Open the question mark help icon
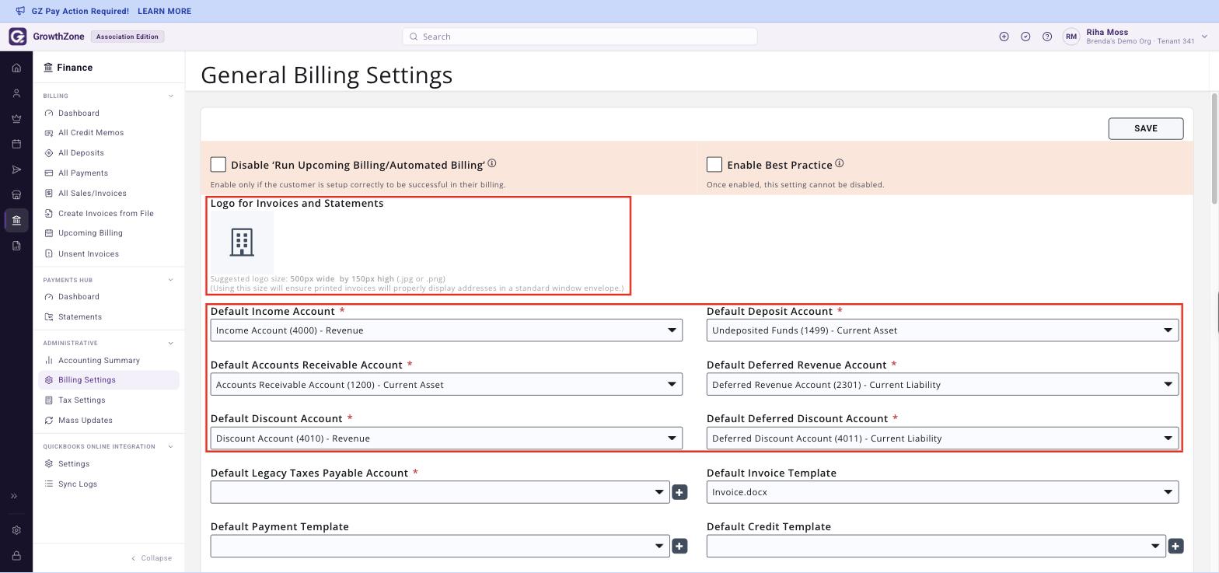The image size is (1219, 573). point(1047,37)
